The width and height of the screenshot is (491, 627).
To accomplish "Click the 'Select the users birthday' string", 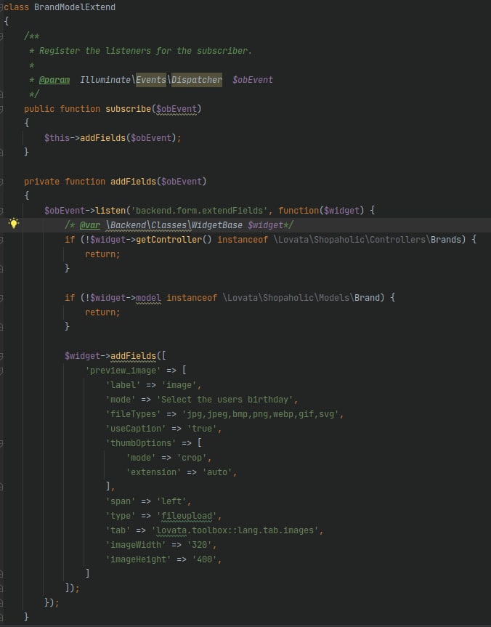I will click(224, 400).
